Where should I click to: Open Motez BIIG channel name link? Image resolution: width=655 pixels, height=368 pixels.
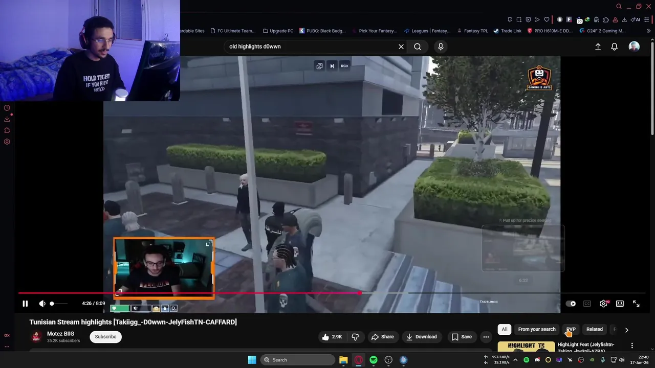(60, 334)
